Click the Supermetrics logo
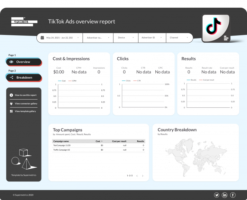 (x=24, y=22)
